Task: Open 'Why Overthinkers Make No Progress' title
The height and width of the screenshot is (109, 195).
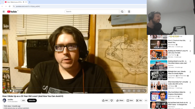Action: [177, 93]
